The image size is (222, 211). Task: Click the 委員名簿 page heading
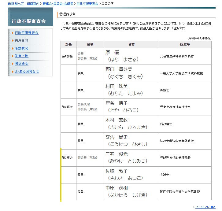point(67,14)
